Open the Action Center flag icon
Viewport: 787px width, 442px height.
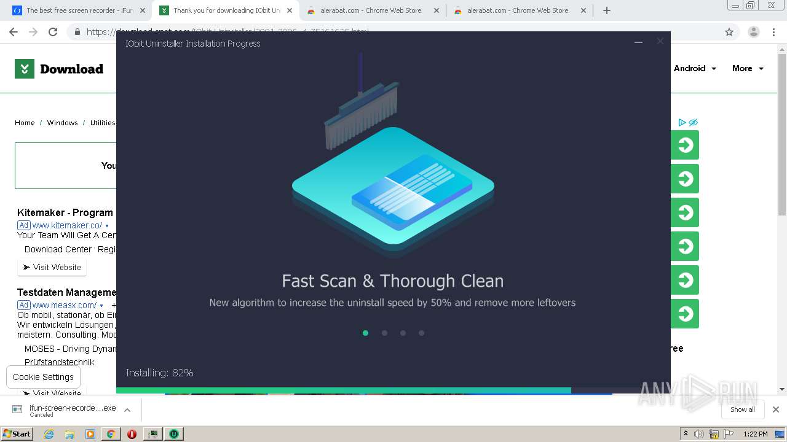pyautogui.click(x=728, y=434)
